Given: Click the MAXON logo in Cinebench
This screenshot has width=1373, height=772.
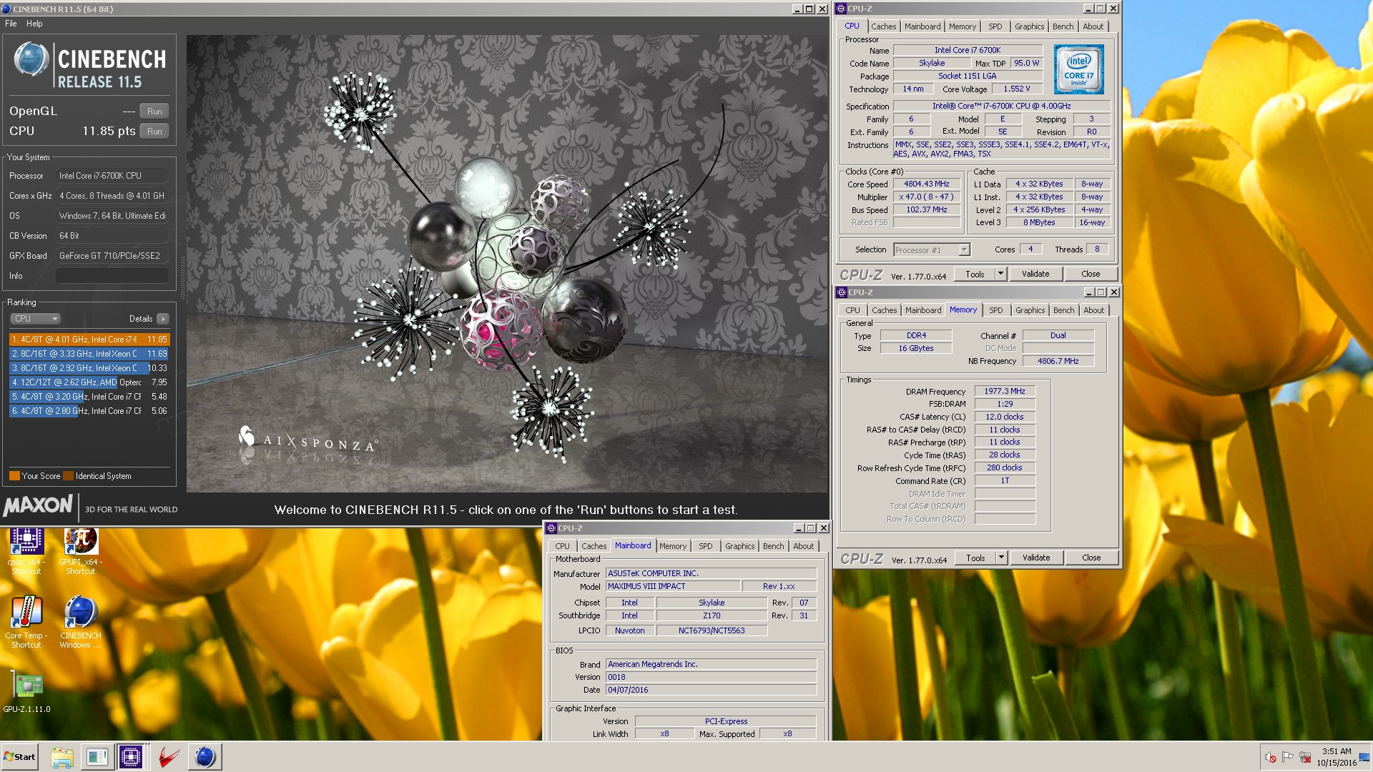Looking at the screenshot, I should point(38,506).
